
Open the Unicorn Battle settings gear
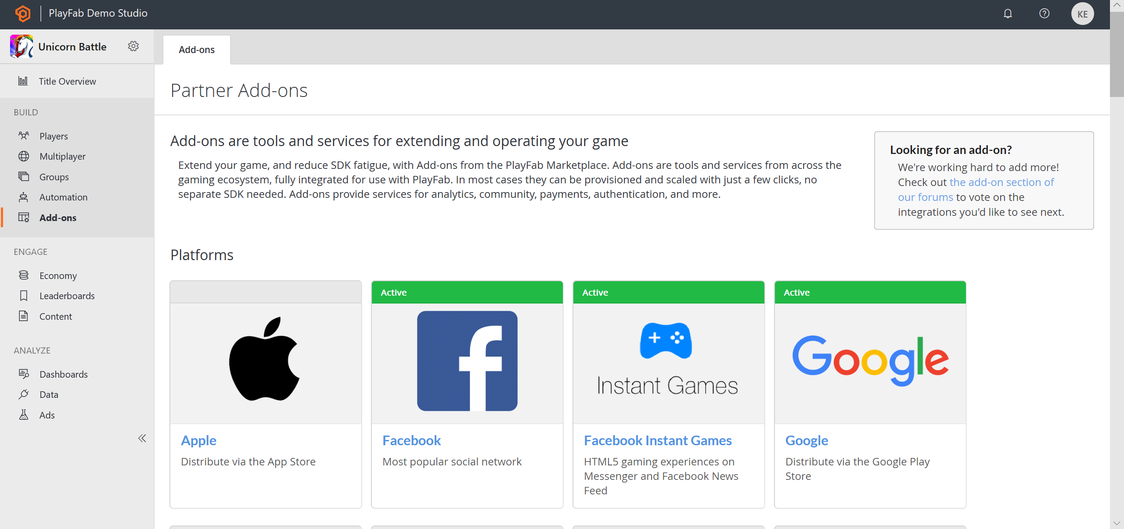[x=133, y=46]
